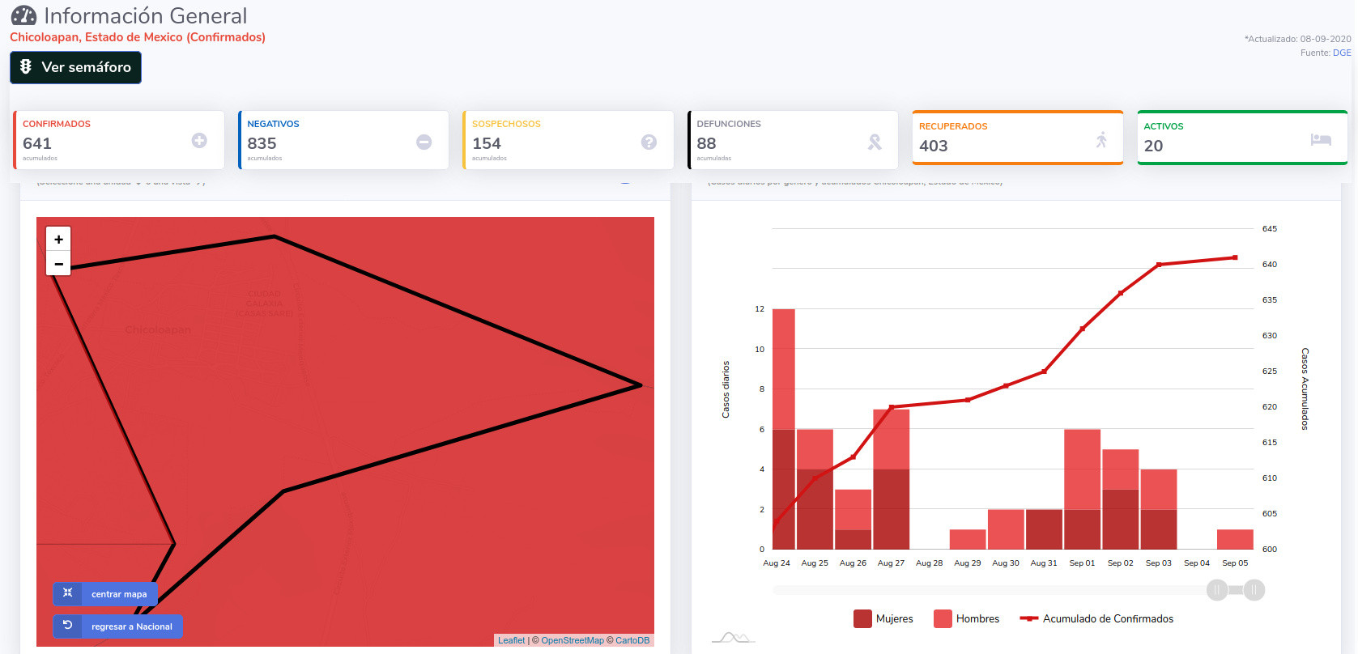Viewport: 1358px width, 654px height.
Task: Zoom in the map with plus button
Action: click(x=58, y=239)
